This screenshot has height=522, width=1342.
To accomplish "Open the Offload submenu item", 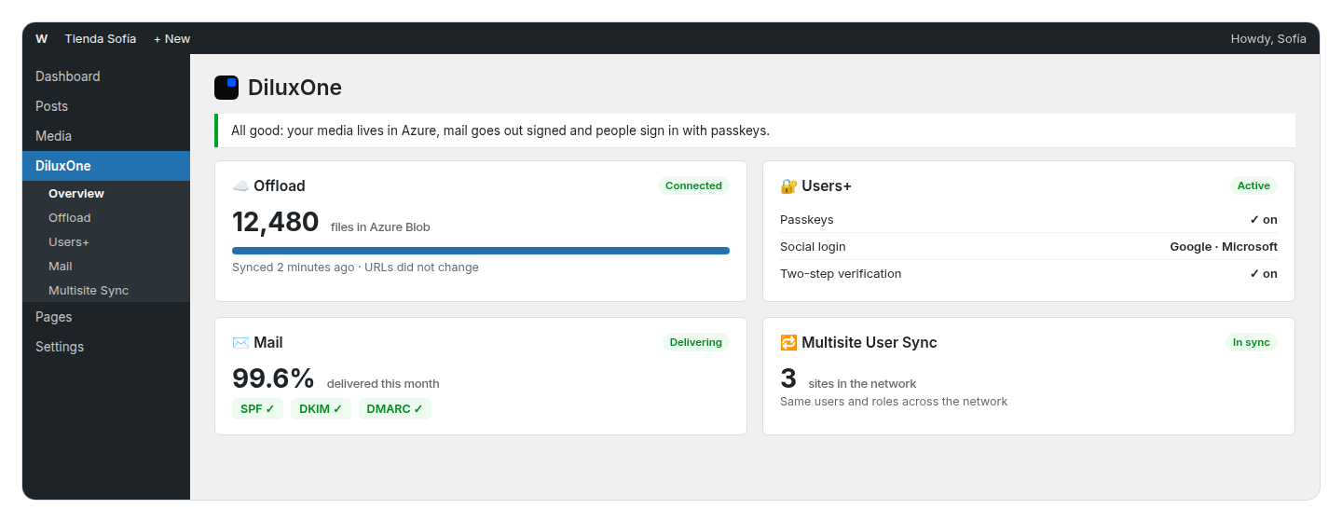I will pyautogui.click(x=106, y=217).
